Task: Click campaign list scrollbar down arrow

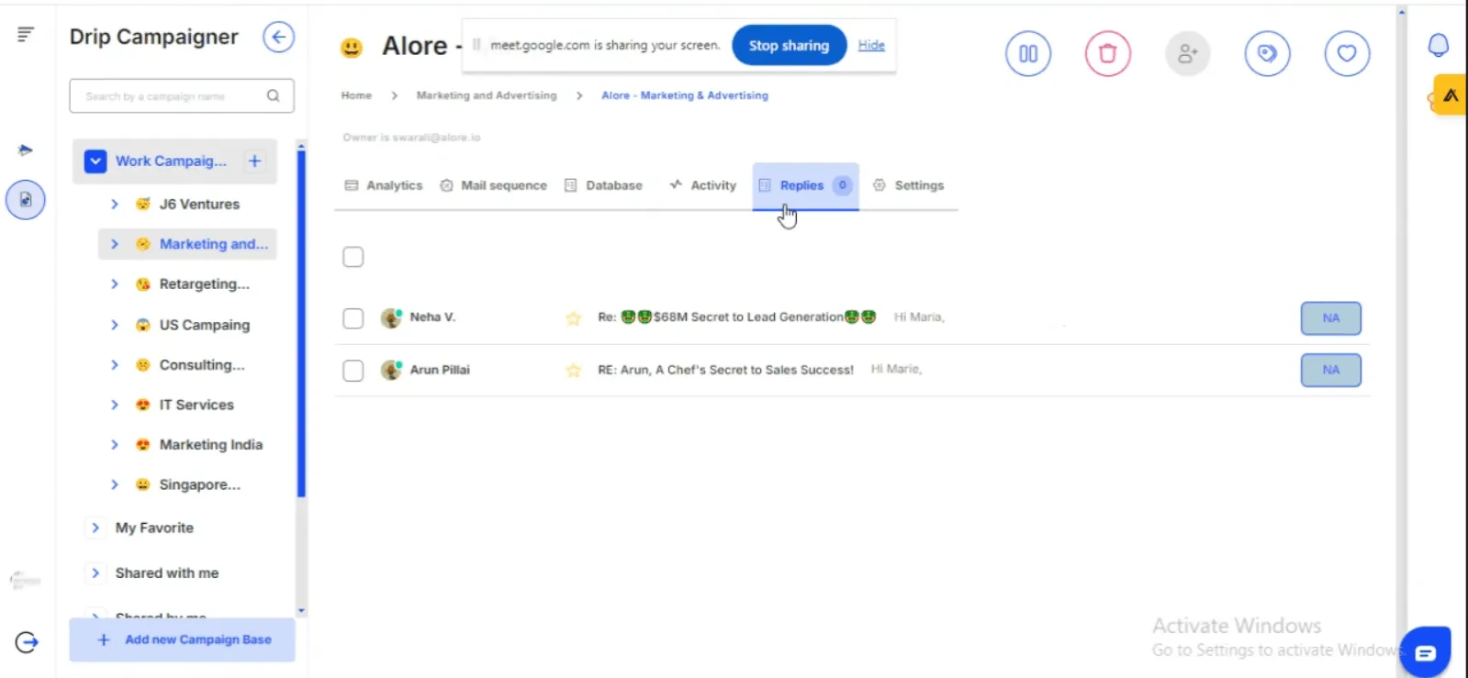Action: pos(301,610)
